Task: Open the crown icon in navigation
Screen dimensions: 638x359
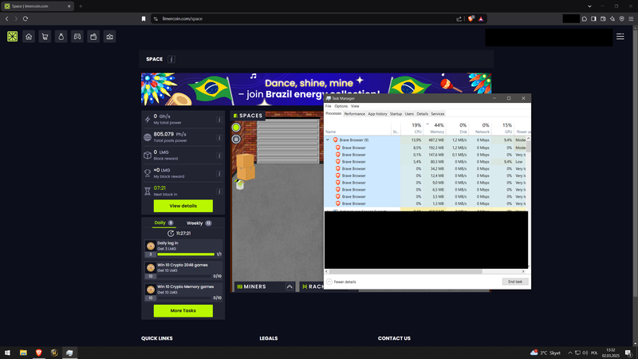Action: pyautogui.click(x=110, y=37)
